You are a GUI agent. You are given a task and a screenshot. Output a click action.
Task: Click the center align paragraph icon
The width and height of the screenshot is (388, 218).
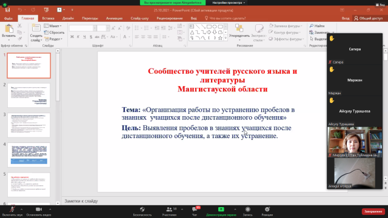pos(143,37)
